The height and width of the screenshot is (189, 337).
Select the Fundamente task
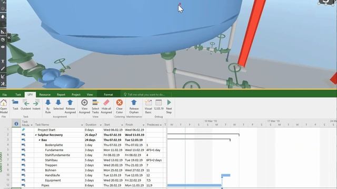pos(54,150)
